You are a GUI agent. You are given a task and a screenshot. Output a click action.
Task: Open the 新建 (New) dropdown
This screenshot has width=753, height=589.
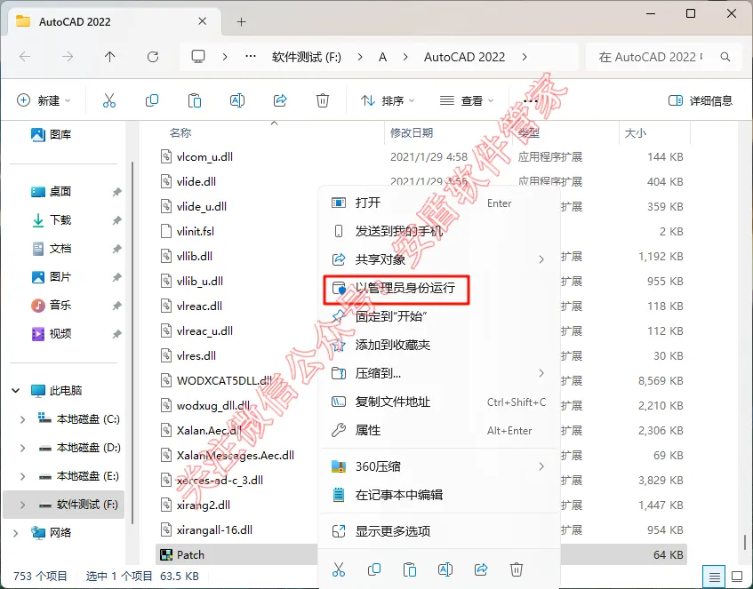44,100
